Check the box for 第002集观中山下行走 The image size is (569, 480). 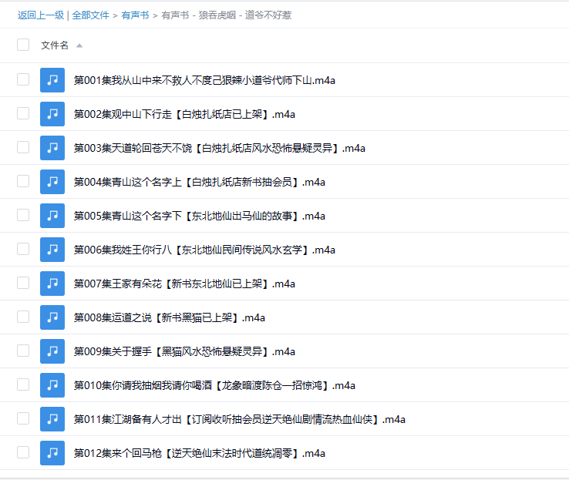(x=23, y=113)
